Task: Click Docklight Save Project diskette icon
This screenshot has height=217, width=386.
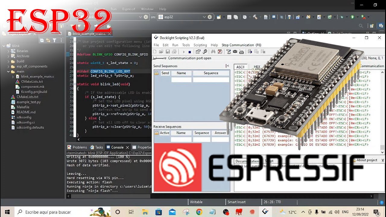Action: pyautogui.click(x=168, y=52)
